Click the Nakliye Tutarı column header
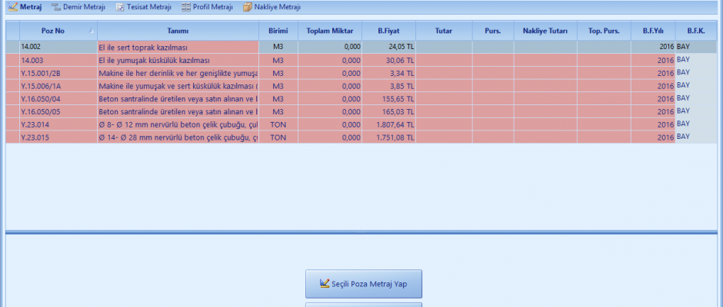 [545, 31]
